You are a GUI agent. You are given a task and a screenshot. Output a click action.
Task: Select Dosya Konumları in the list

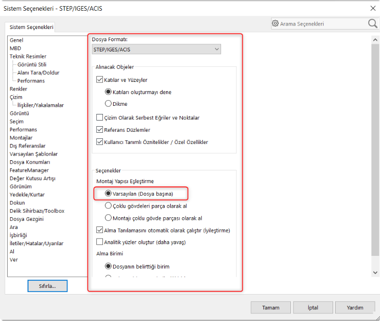(x=30, y=162)
